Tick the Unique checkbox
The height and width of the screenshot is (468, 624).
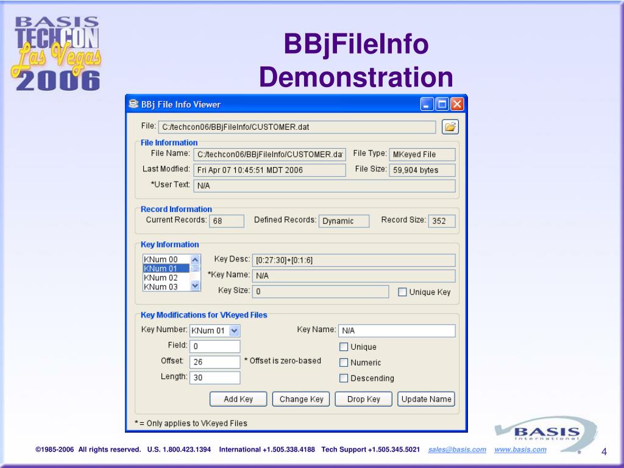point(344,347)
